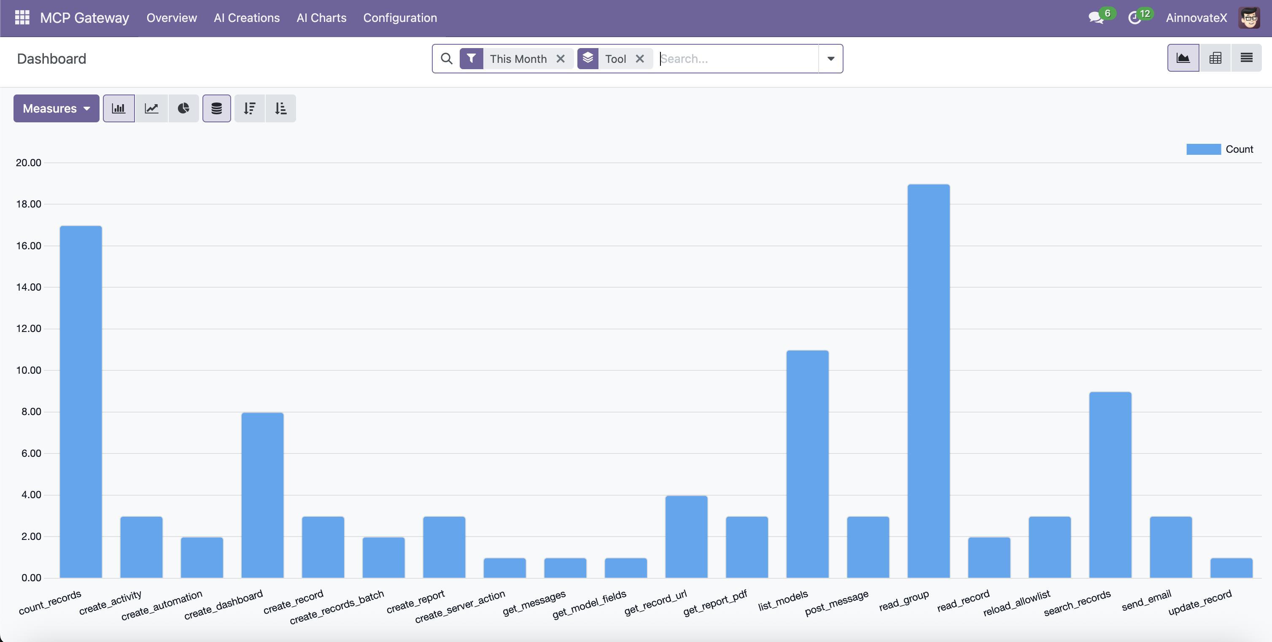Screen dimensions: 1272x642
Task: Toggle the Count legend series
Action: point(1220,148)
